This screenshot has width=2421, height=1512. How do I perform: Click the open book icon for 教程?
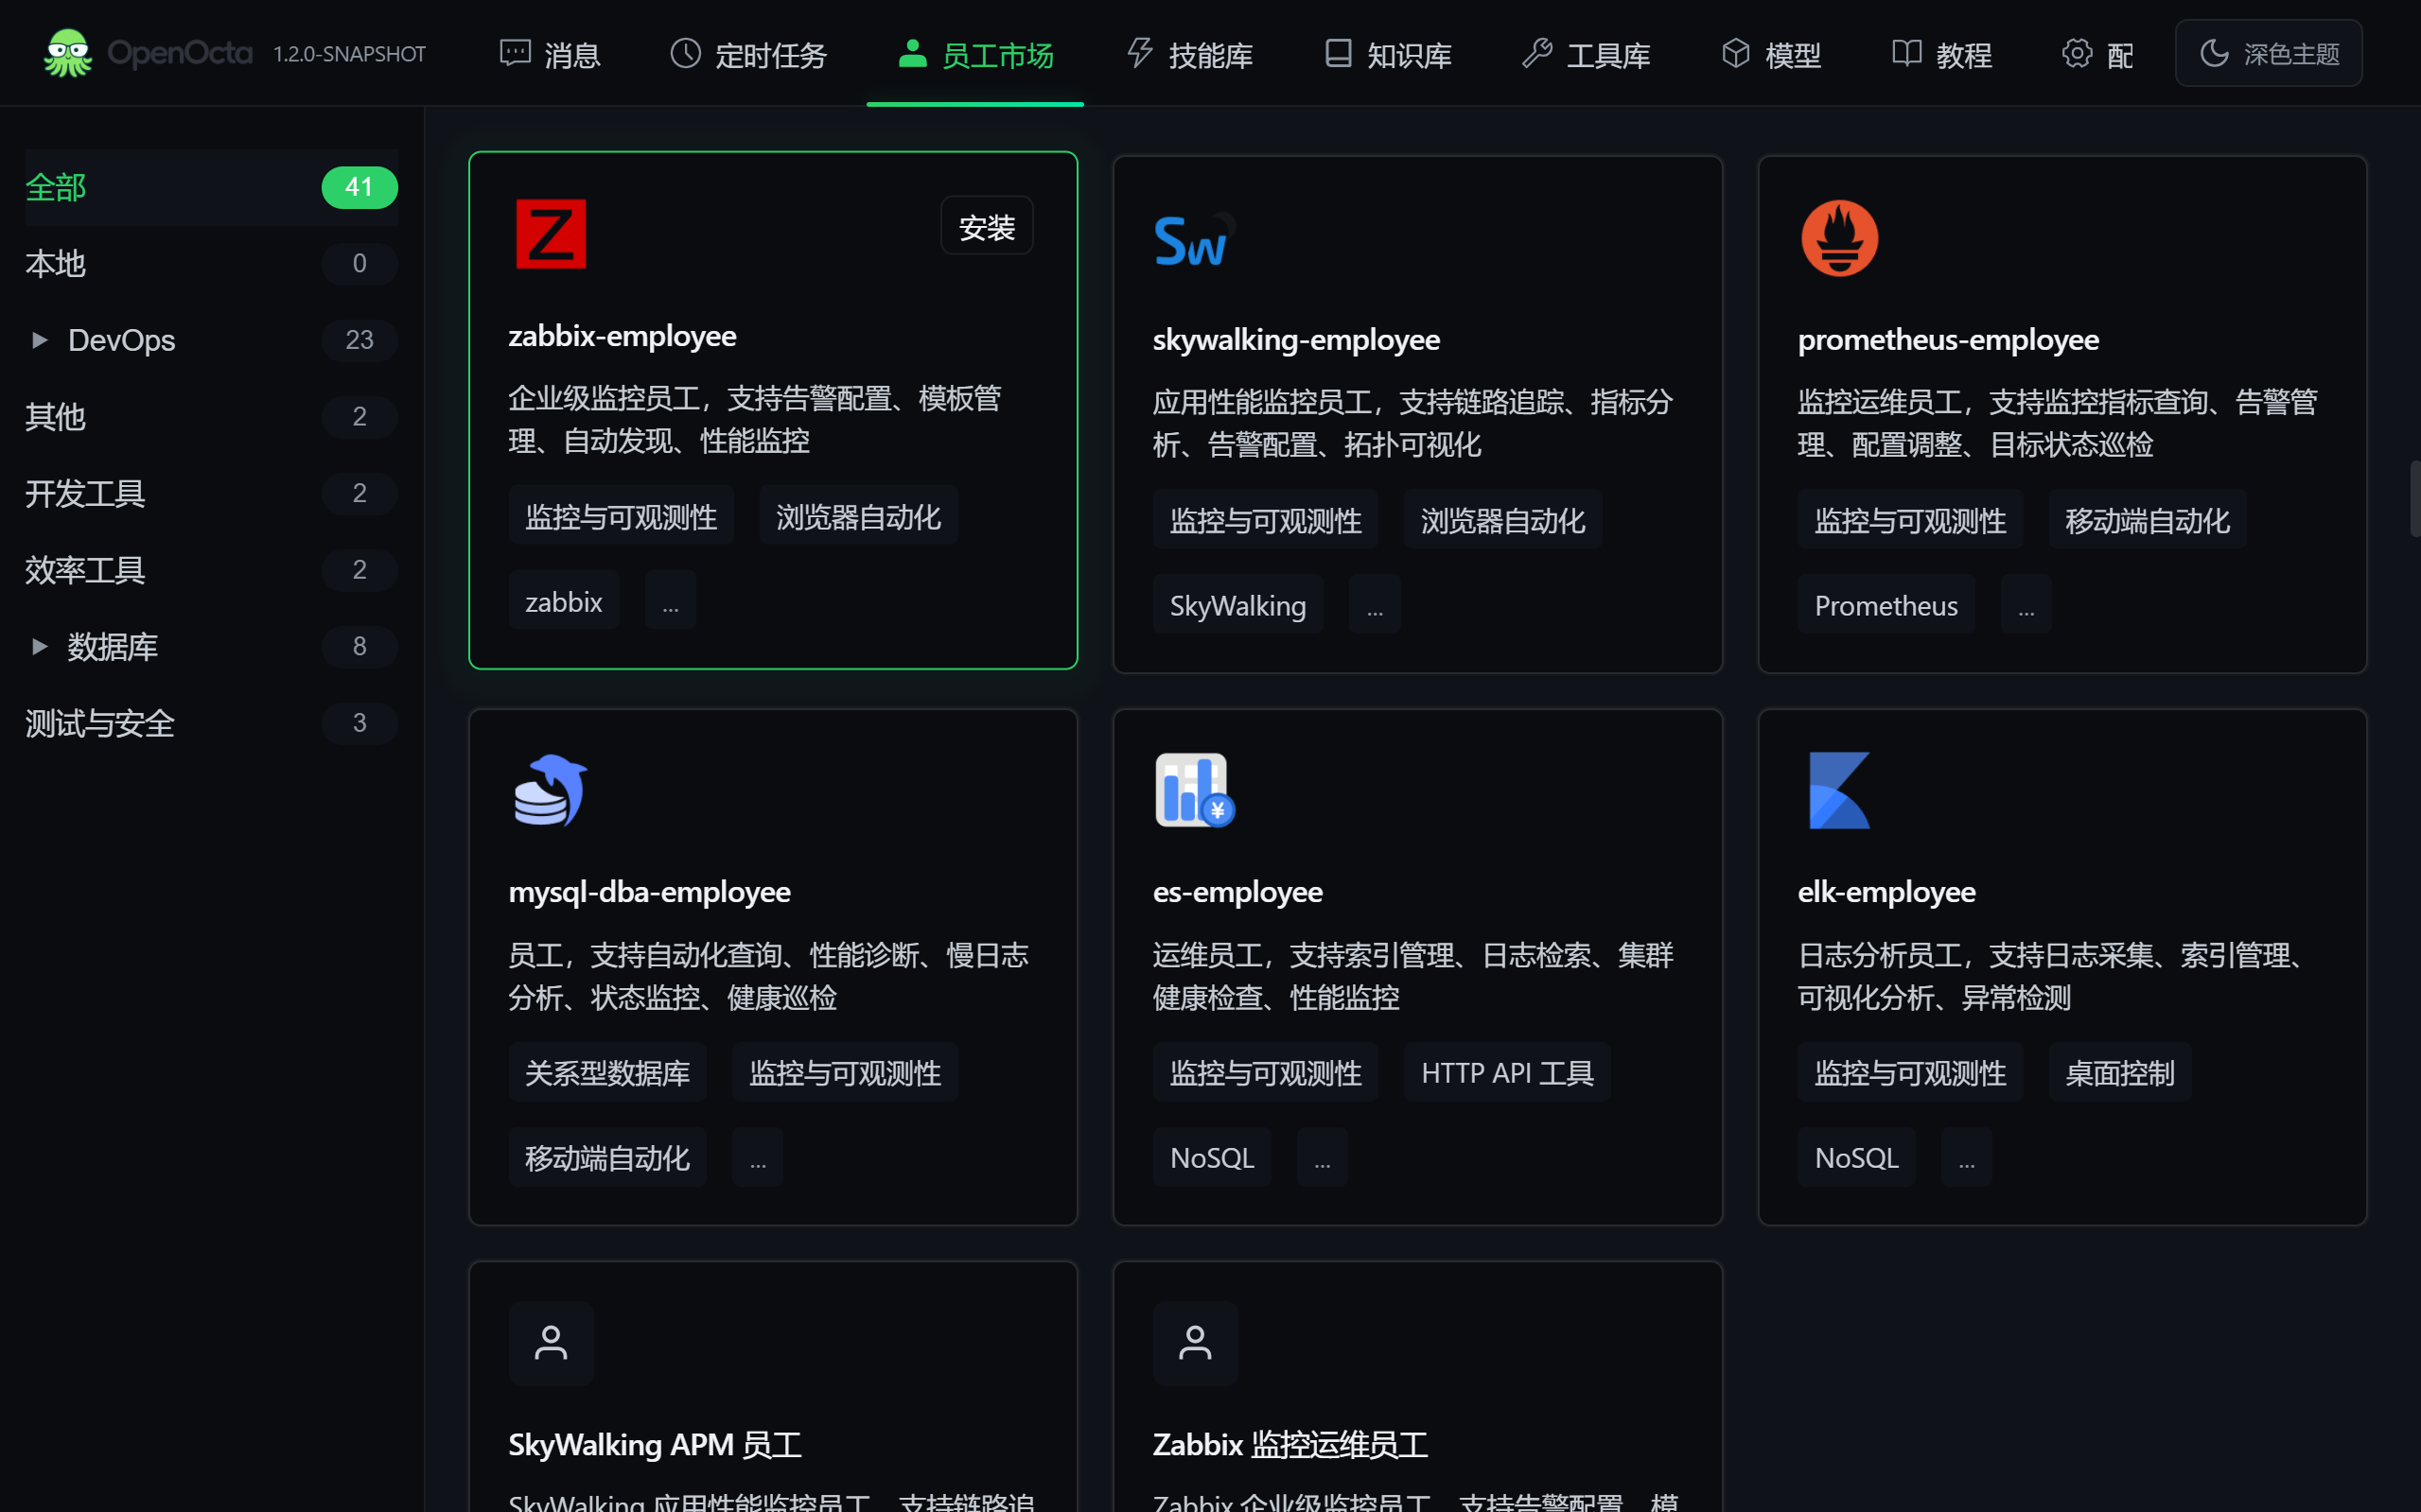1906,53
